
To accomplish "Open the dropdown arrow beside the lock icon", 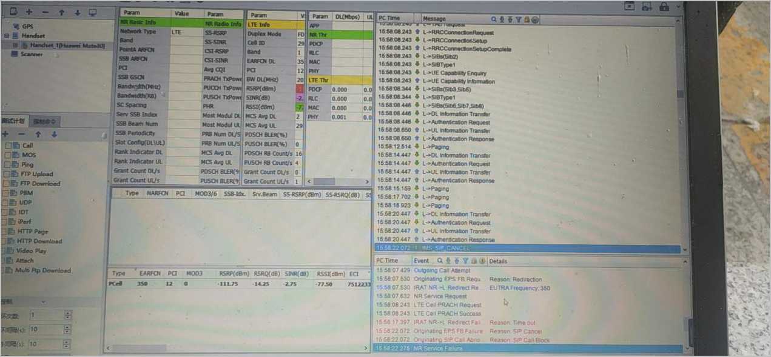I will click(x=676, y=7).
